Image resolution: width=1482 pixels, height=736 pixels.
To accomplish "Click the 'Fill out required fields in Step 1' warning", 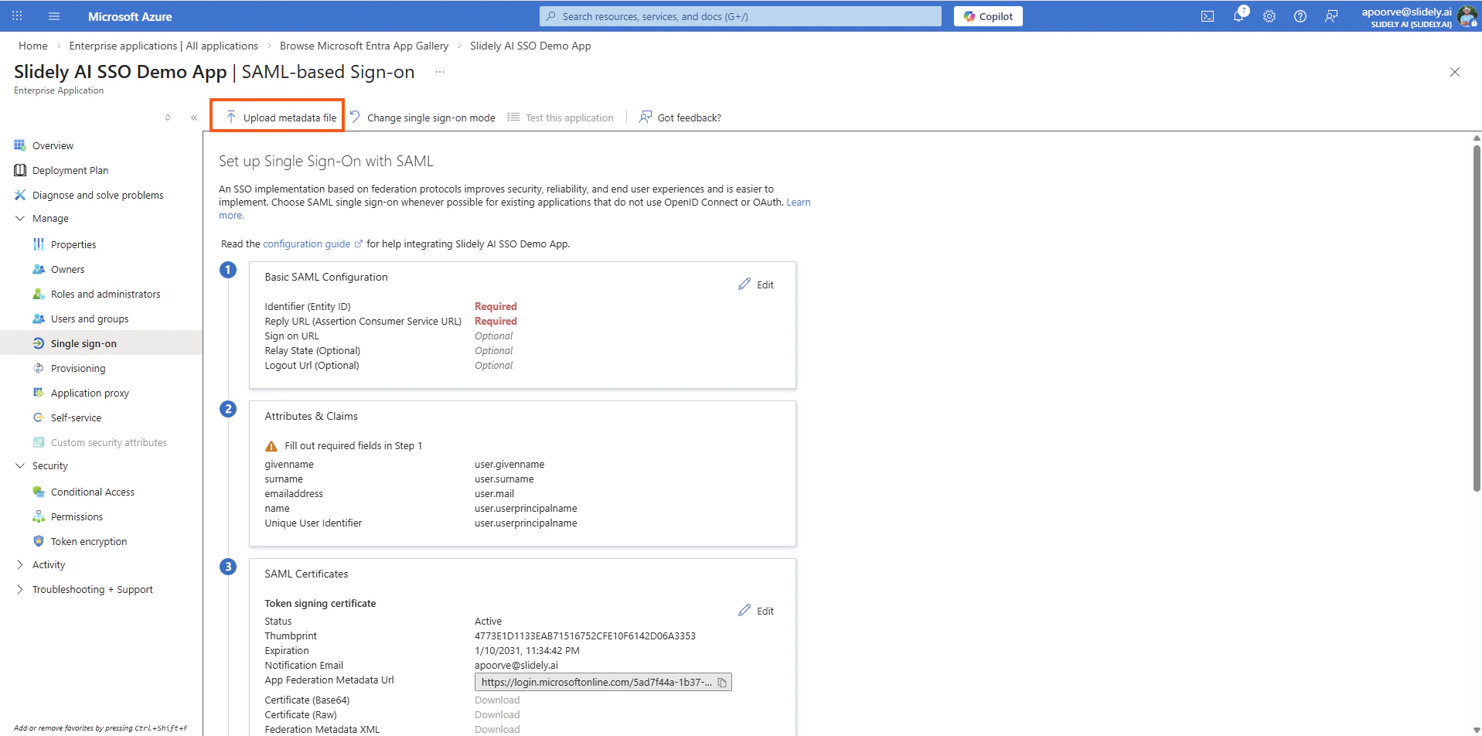I will click(344, 446).
